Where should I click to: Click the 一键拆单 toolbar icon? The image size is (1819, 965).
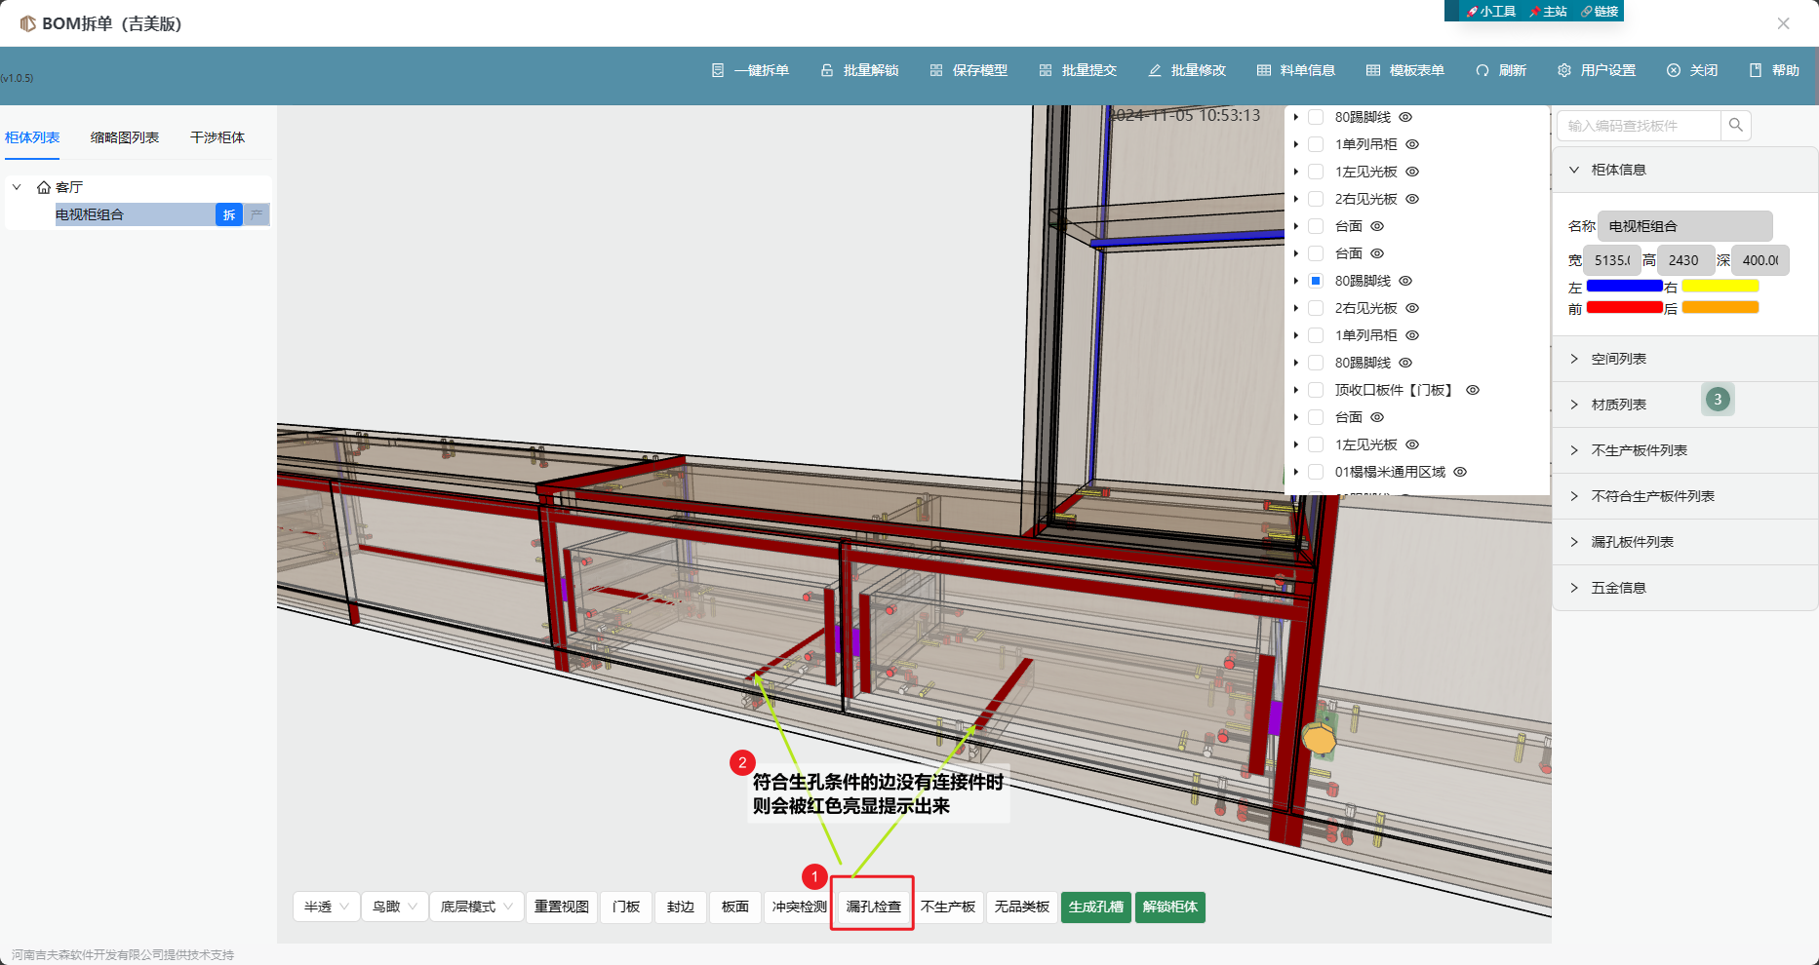718,70
